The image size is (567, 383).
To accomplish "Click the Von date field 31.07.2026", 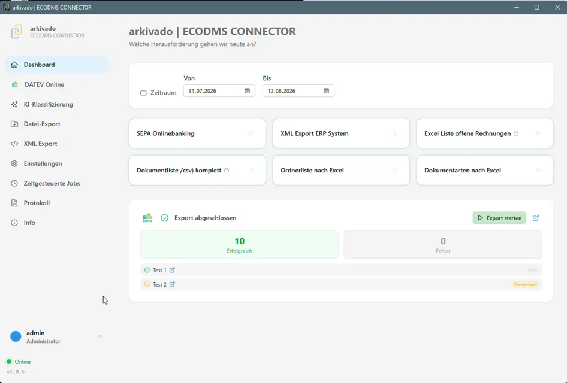I will click(x=219, y=90).
